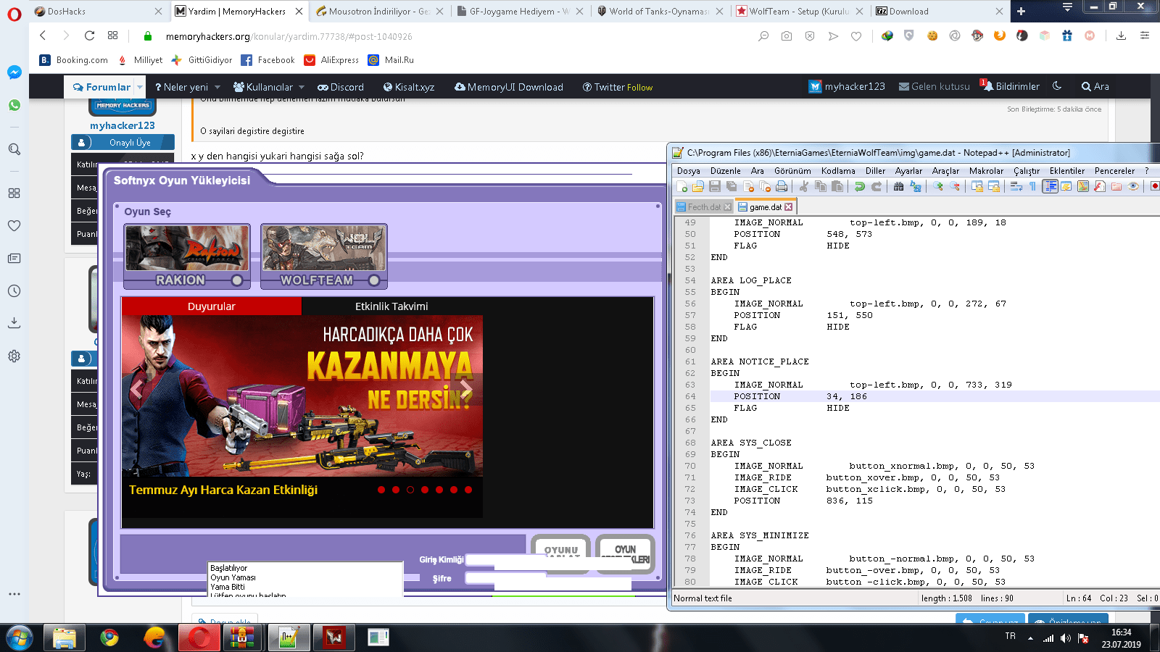Open the MemoryUI Download link
The image size is (1160, 652).
(509, 87)
